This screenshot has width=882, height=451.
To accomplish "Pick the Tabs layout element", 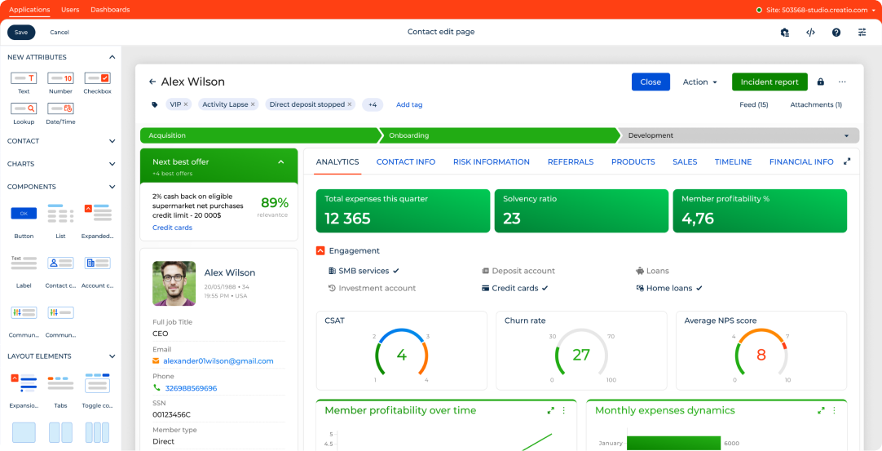I will [x=60, y=383].
